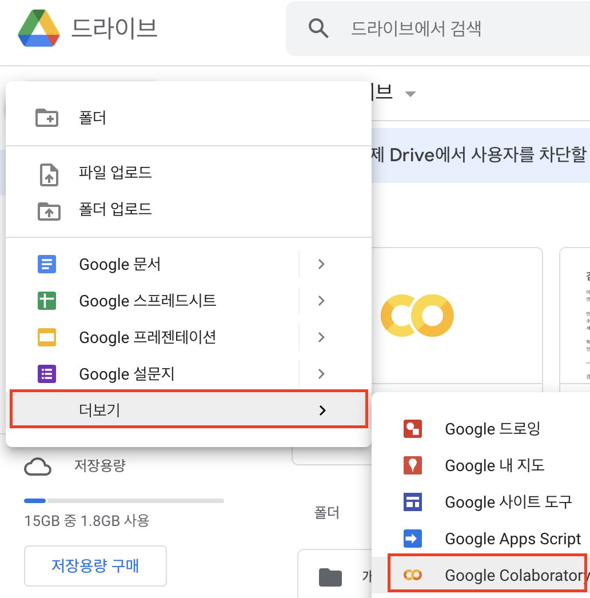Click the Google Drive logo icon

click(39, 29)
